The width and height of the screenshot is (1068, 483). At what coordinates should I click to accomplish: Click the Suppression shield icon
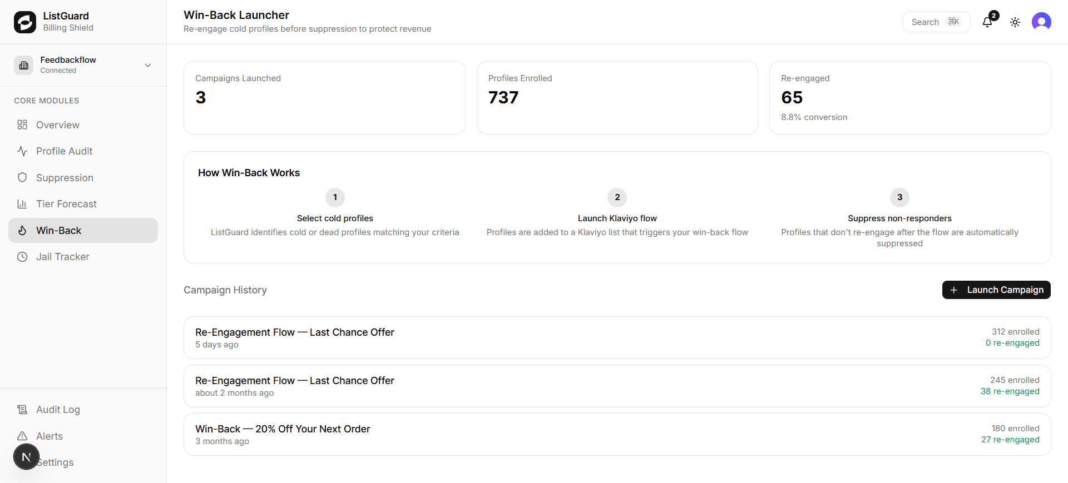[22, 177]
